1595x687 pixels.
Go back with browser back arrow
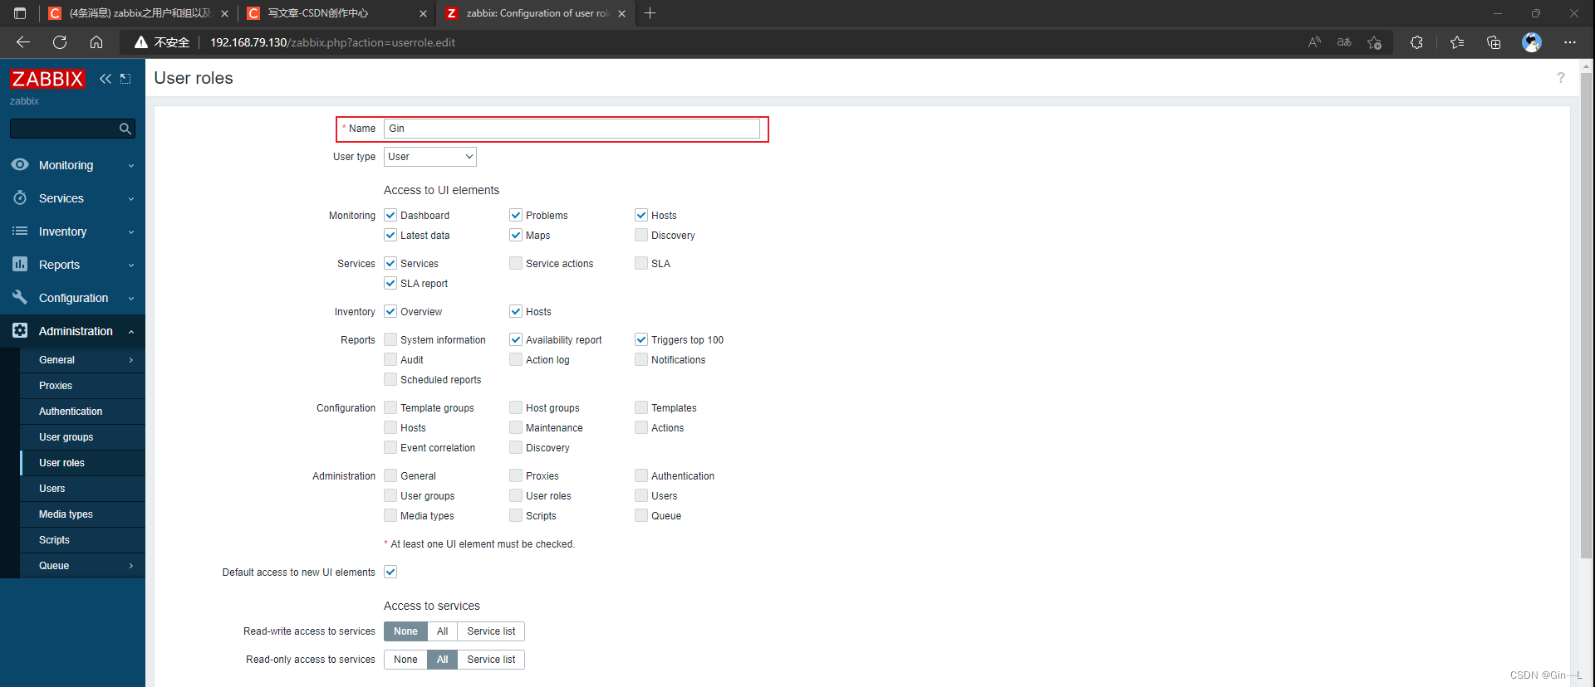(23, 42)
